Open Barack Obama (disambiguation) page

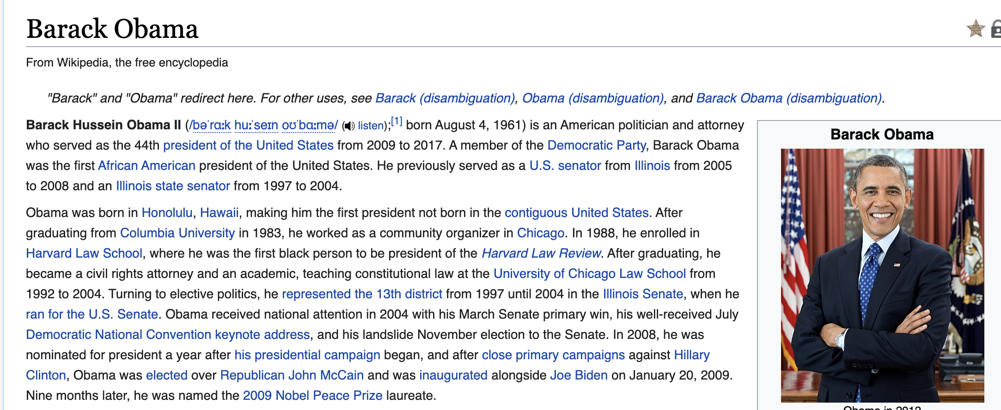(789, 98)
